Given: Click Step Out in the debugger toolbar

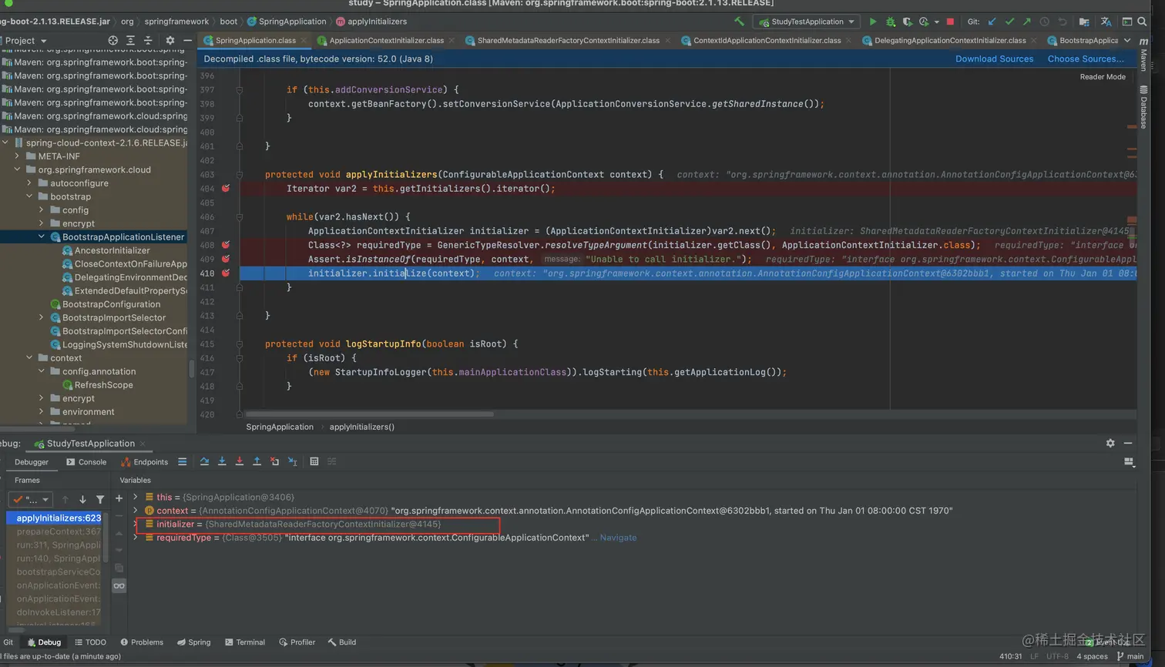Looking at the screenshot, I should [257, 461].
